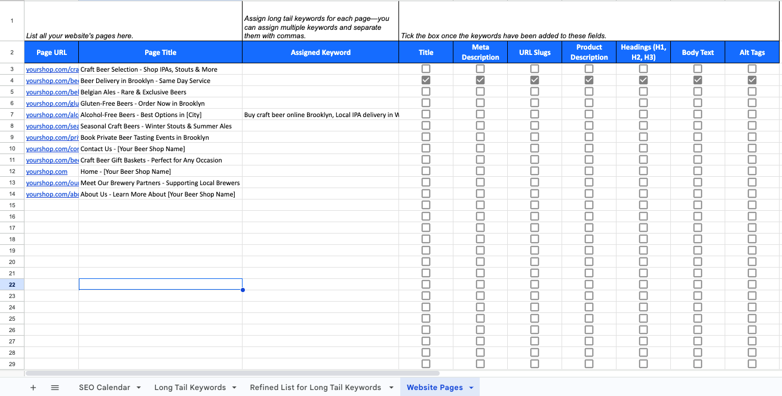Image resolution: width=782 pixels, height=396 pixels.
Task: Expand Refined List for Long Tail Keywords arrow
Action: pos(391,388)
